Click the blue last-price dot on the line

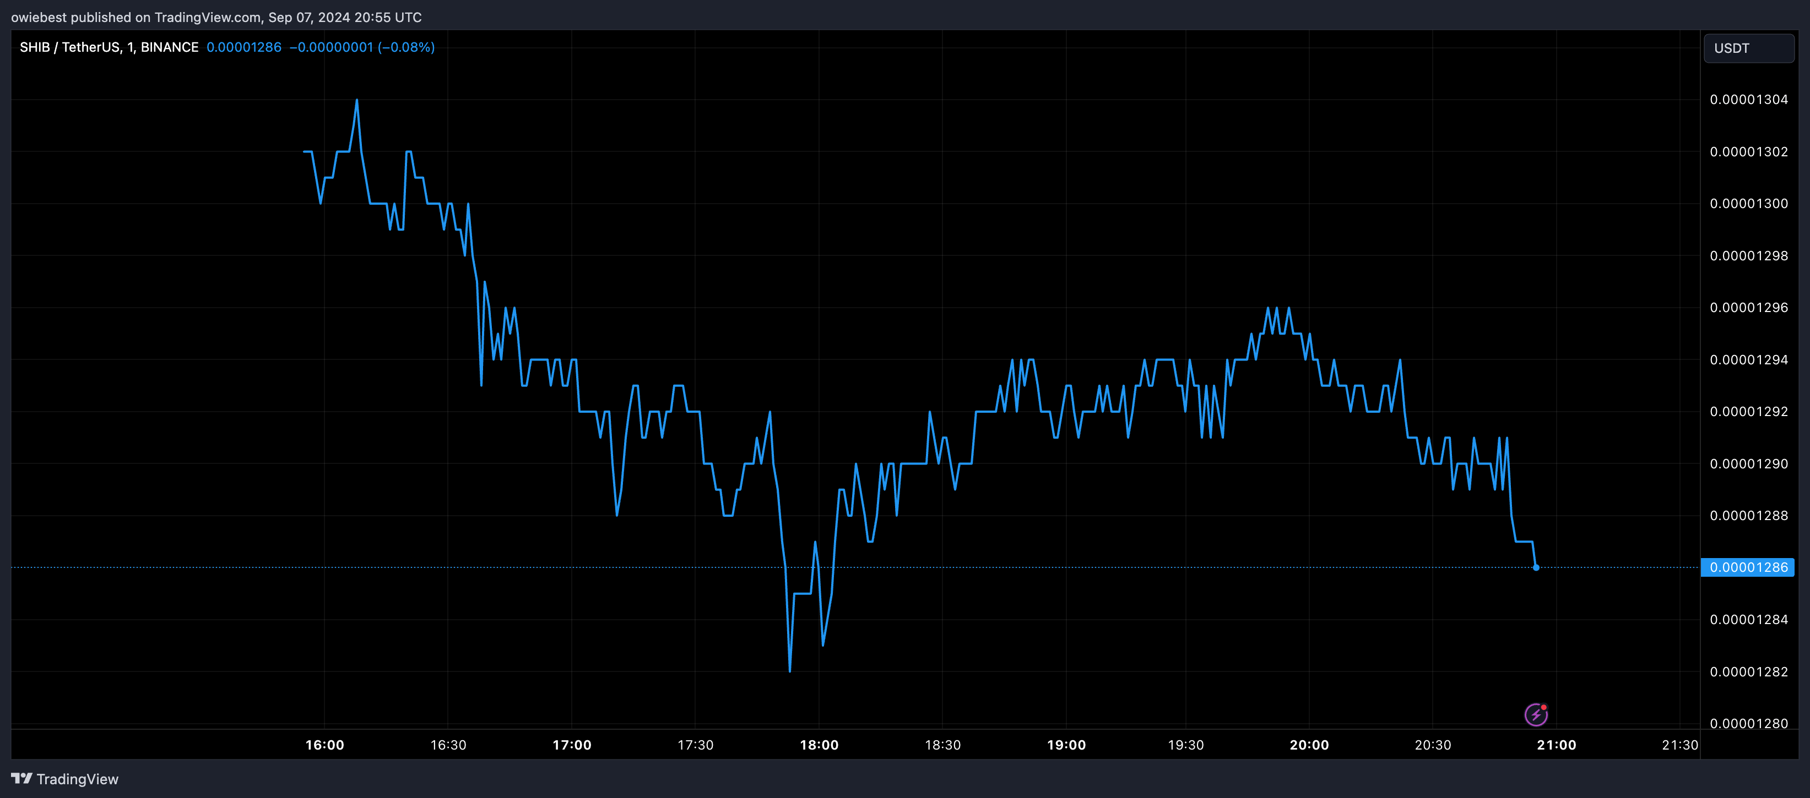click(1536, 567)
